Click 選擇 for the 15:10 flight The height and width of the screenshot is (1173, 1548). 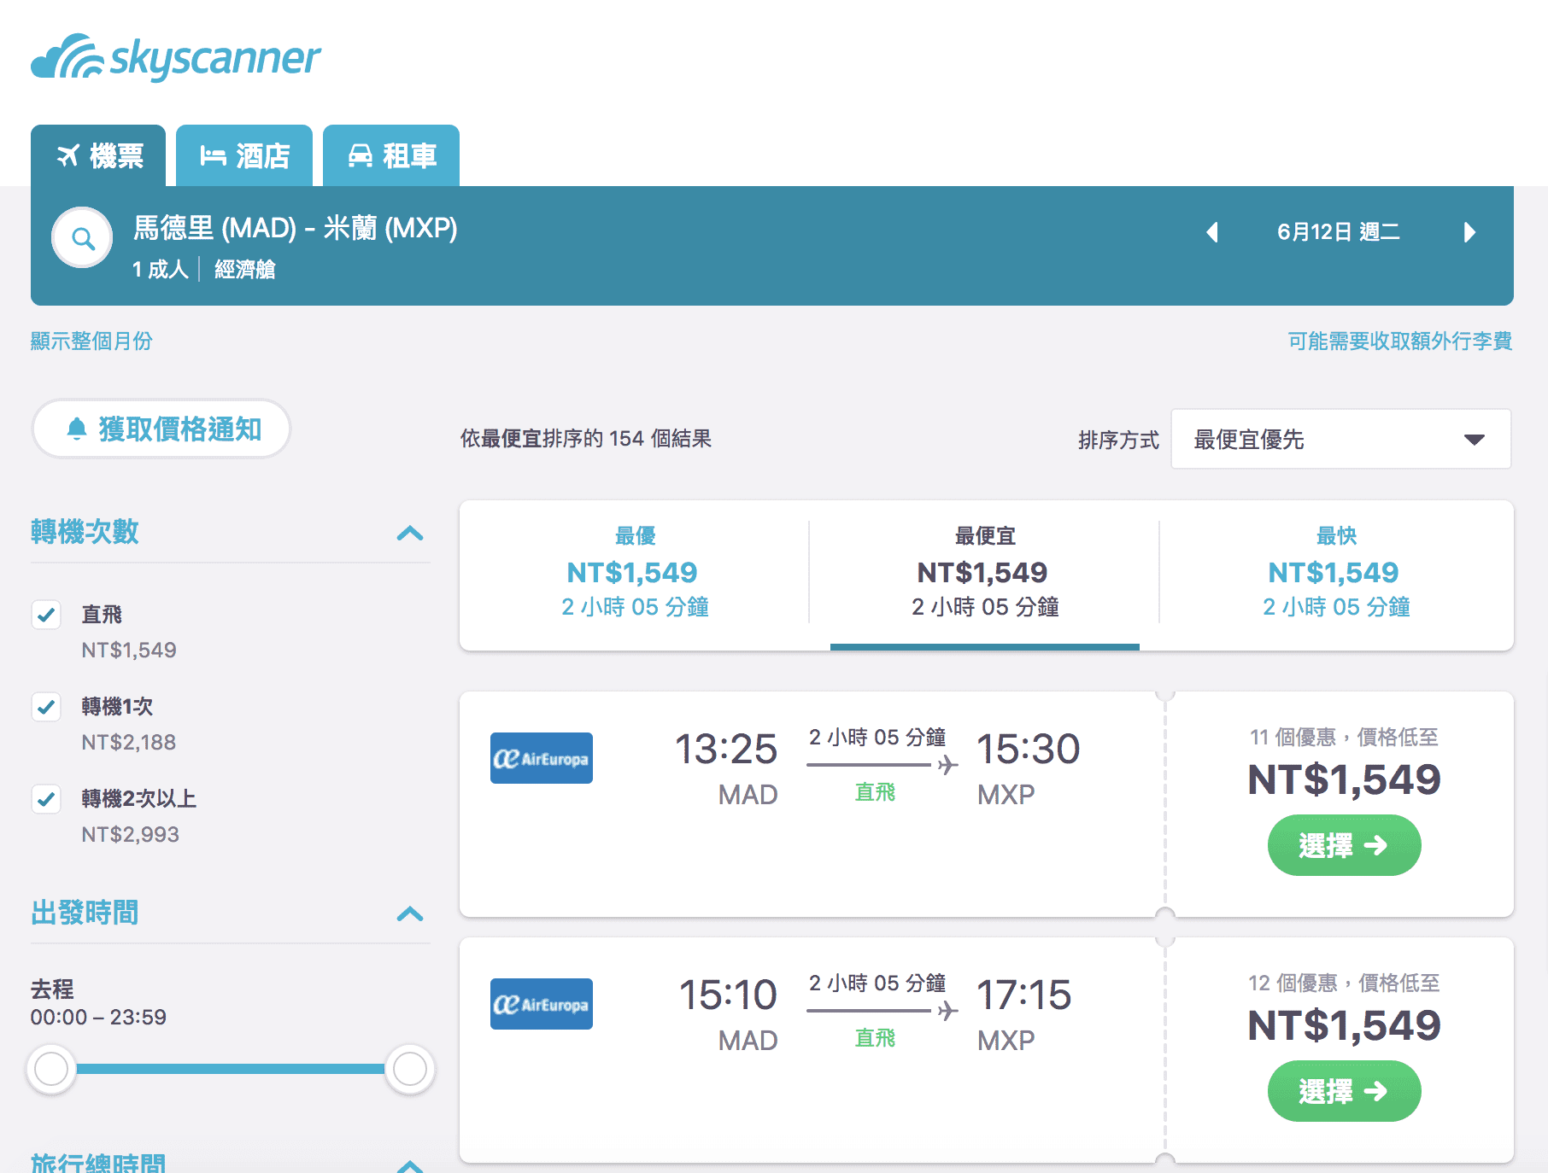point(1344,1091)
